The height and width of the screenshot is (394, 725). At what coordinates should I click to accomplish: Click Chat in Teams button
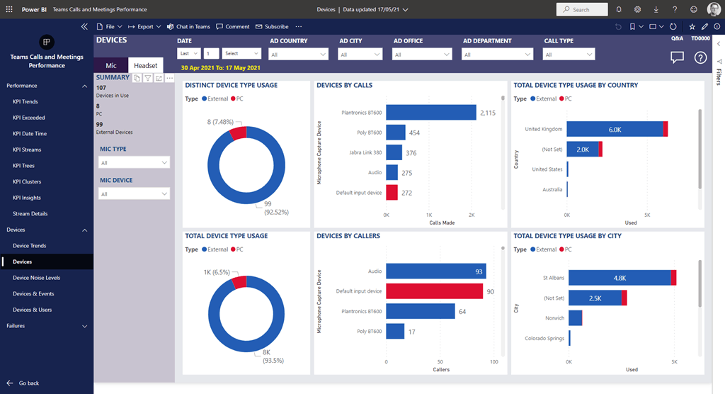pos(188,26)
